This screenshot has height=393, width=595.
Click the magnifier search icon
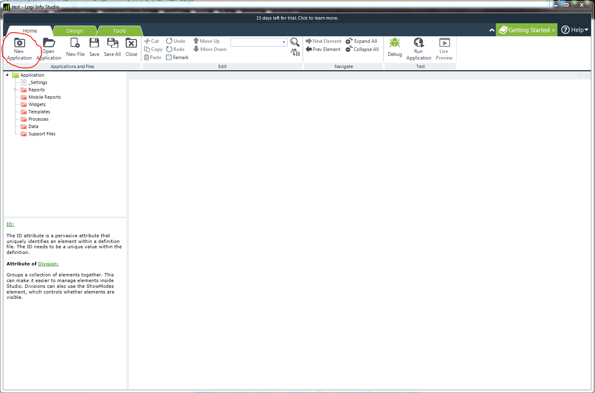coord(295,42)
